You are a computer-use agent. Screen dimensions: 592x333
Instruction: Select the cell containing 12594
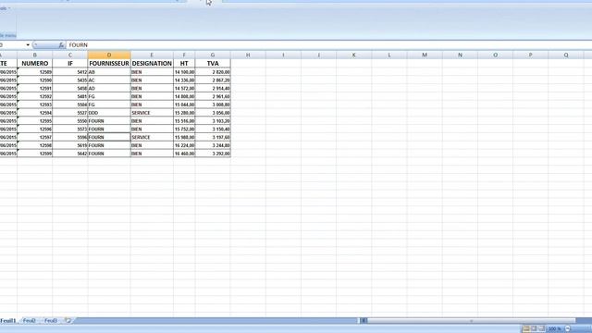[35, 113]
